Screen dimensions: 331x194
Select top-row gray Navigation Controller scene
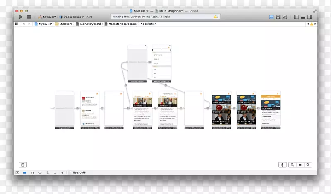[137, 64]
